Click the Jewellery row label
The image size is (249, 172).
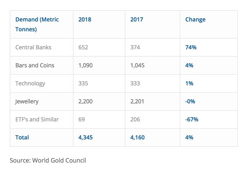coord(27,101)
